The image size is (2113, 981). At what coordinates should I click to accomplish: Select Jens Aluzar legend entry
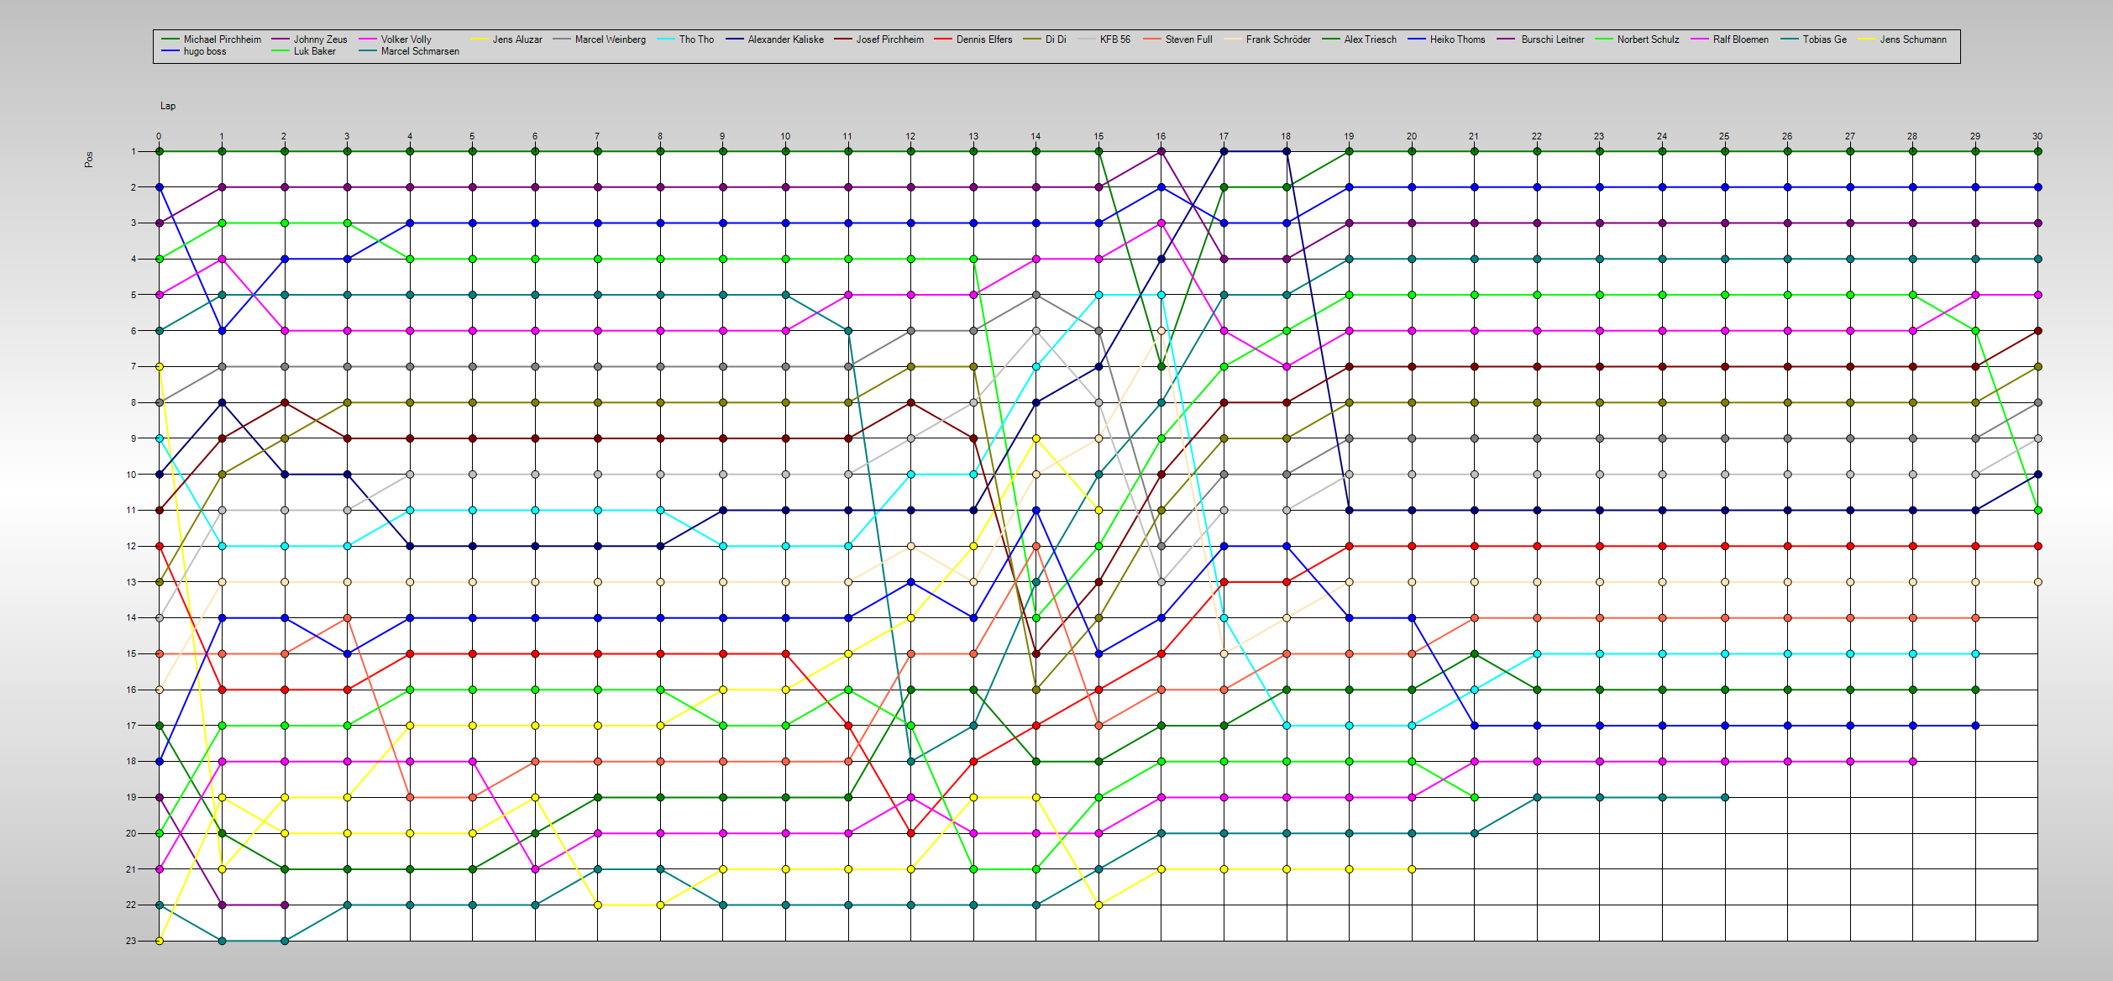coord(506,39)
